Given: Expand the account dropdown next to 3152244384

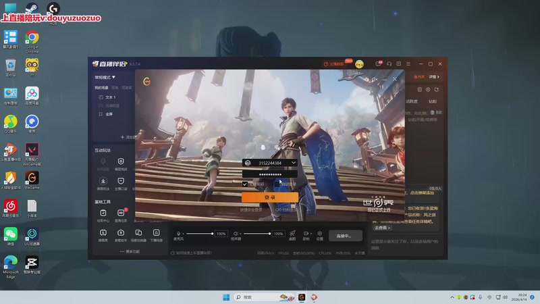Looking at the screenshot, I should pyautogui.click(x=294, y=163).
